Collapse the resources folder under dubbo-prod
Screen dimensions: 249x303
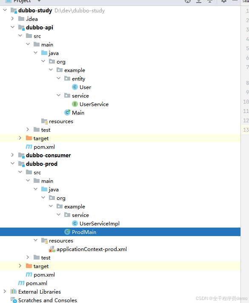click(x=36, y=240)
